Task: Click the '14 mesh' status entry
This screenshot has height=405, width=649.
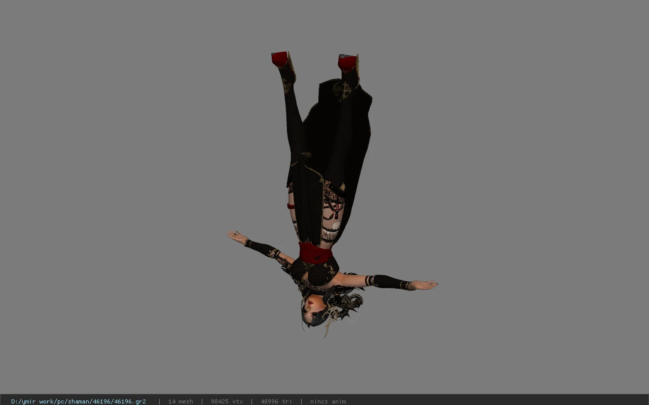Action: 181,401
